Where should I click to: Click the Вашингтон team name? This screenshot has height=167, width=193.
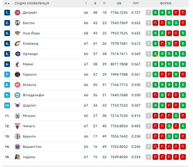(32, 147)
